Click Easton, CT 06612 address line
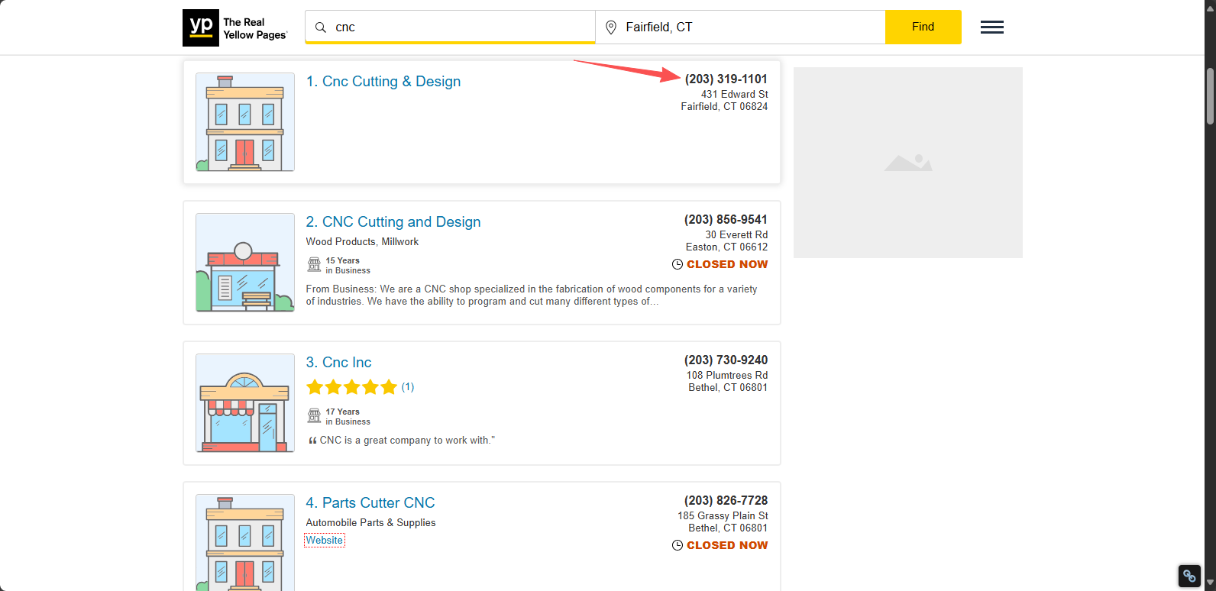Viewport: 1216px width, 591px height. pyautogui.click(x=727, y=247)
